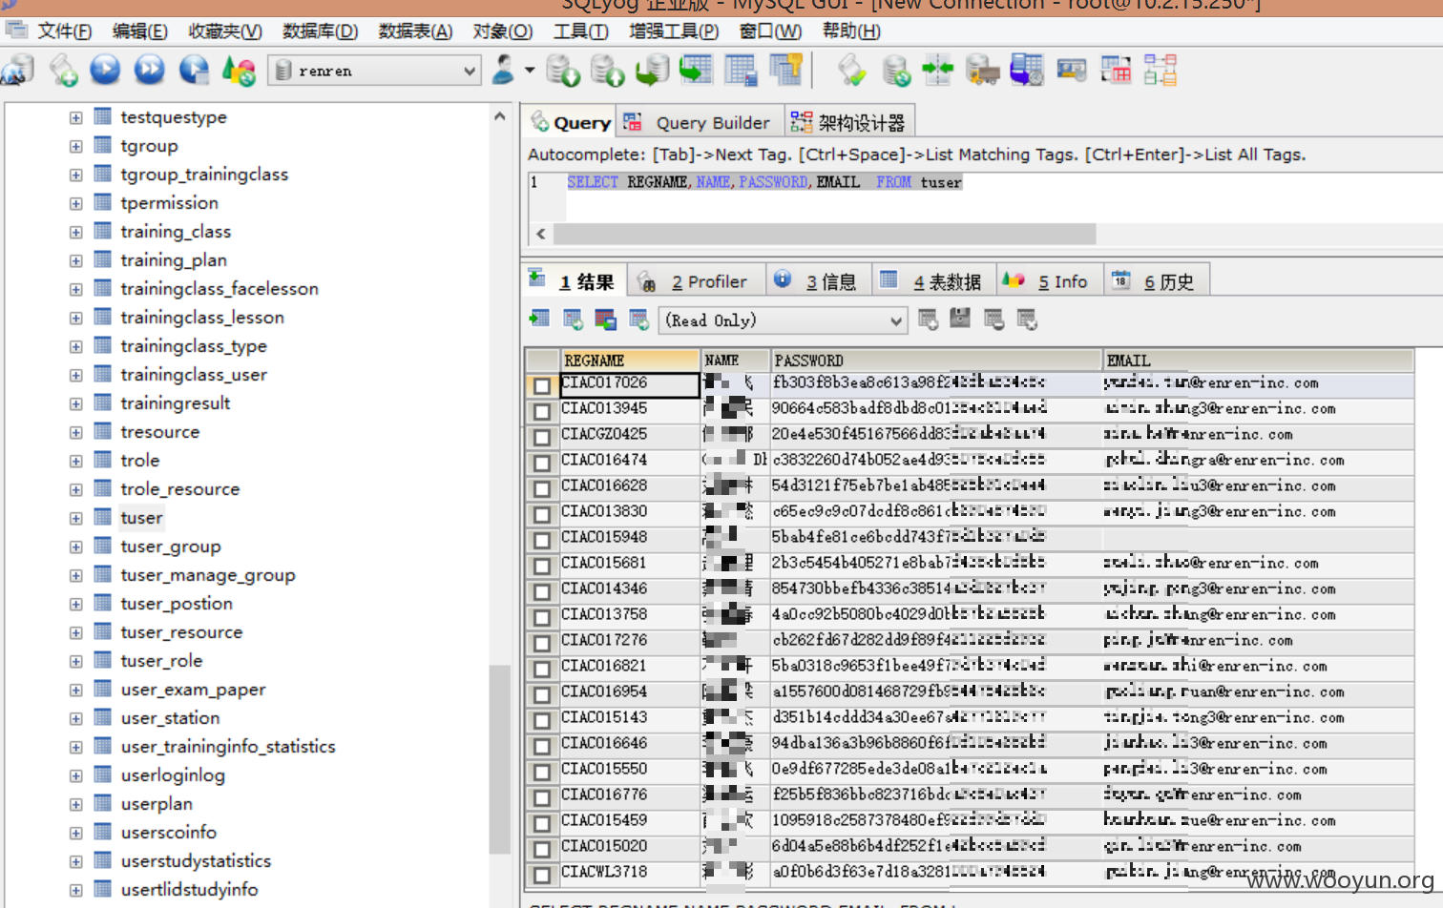
Task: Check the row checkbox for CIAC017026
Action: click(x=542, y=385)
